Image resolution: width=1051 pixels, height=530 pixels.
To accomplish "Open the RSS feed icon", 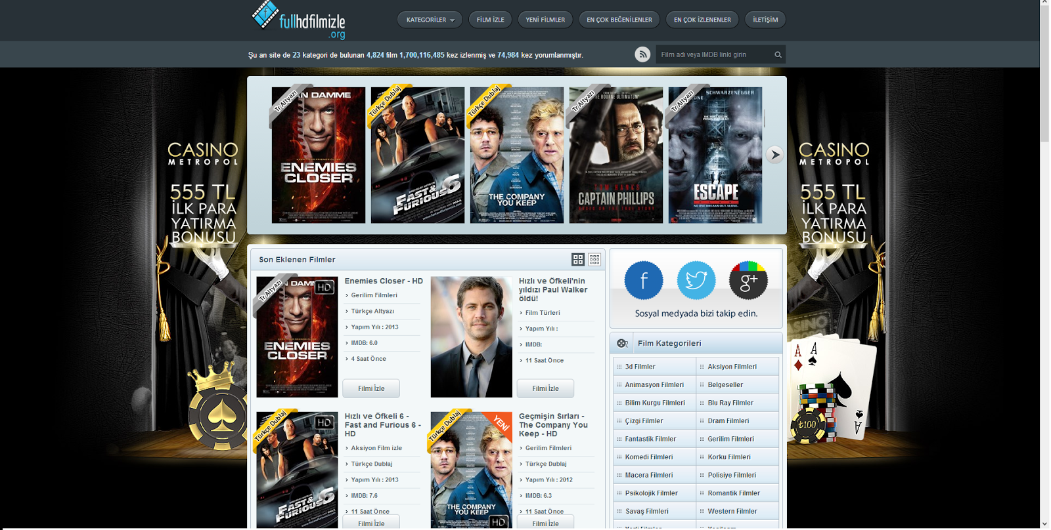I will (642, 54).
